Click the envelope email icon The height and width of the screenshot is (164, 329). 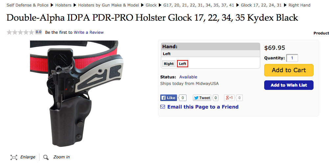point(163,107)
